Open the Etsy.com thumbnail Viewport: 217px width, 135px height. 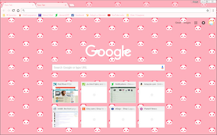click(x=94, y=117)
